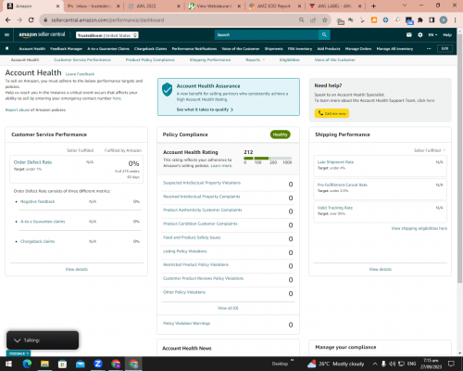Bookmark this page with the star icon
The image size is (463, 371).
(324, 20)
